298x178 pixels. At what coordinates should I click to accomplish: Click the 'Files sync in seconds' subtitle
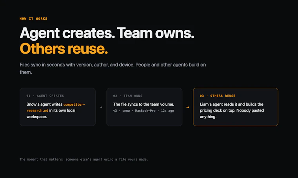point(113,68)
